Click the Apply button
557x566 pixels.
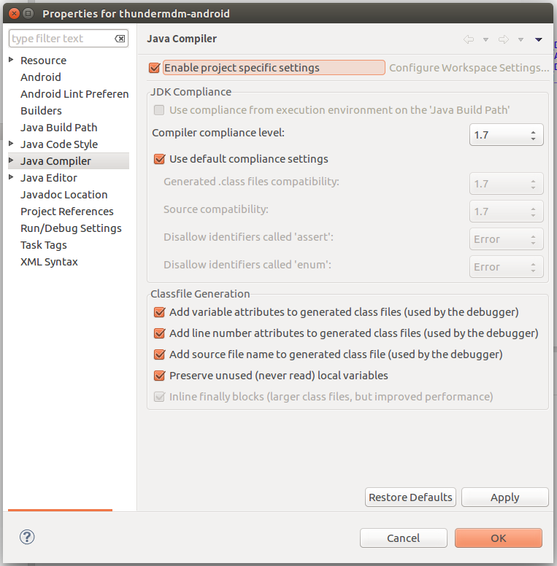tap(505, 497)
